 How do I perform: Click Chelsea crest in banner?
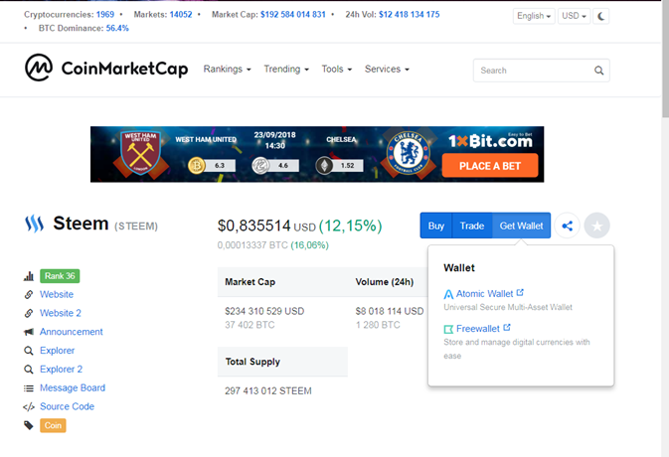point(409,153)
